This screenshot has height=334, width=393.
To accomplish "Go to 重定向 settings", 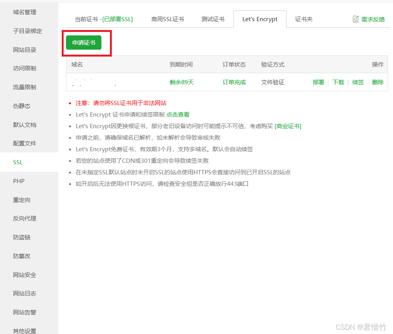I will [x=22, y=200].
